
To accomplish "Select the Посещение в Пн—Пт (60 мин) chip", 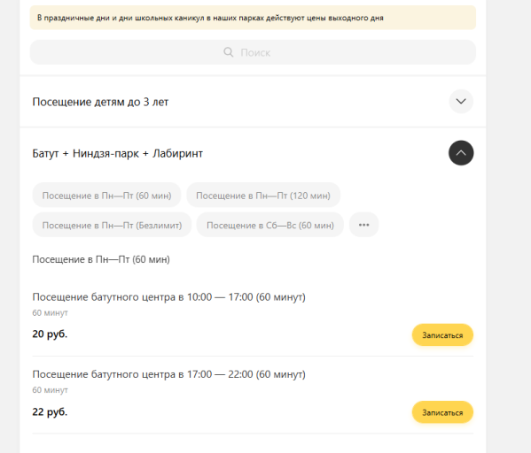I will point(106,195).
